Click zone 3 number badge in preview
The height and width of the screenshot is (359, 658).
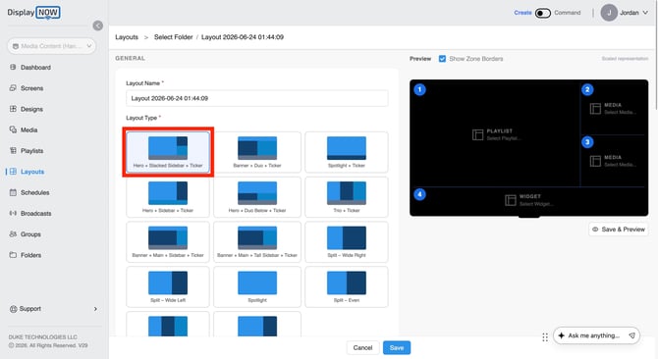click(587, 142)
